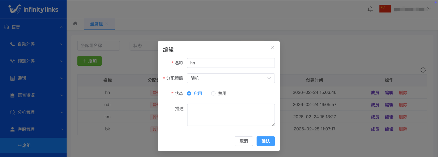This screenshot has height=157, width=438.
Task: Click the 确认 button
Action: tap(265, 141)
